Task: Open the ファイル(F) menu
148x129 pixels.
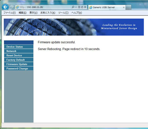Action: pos(9,13)
